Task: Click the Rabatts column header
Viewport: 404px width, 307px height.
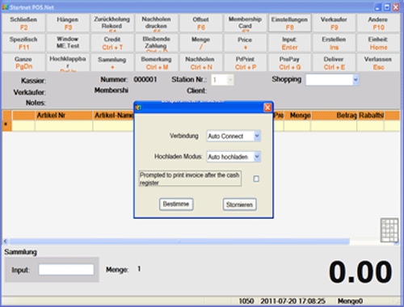Action: (371, 116)
